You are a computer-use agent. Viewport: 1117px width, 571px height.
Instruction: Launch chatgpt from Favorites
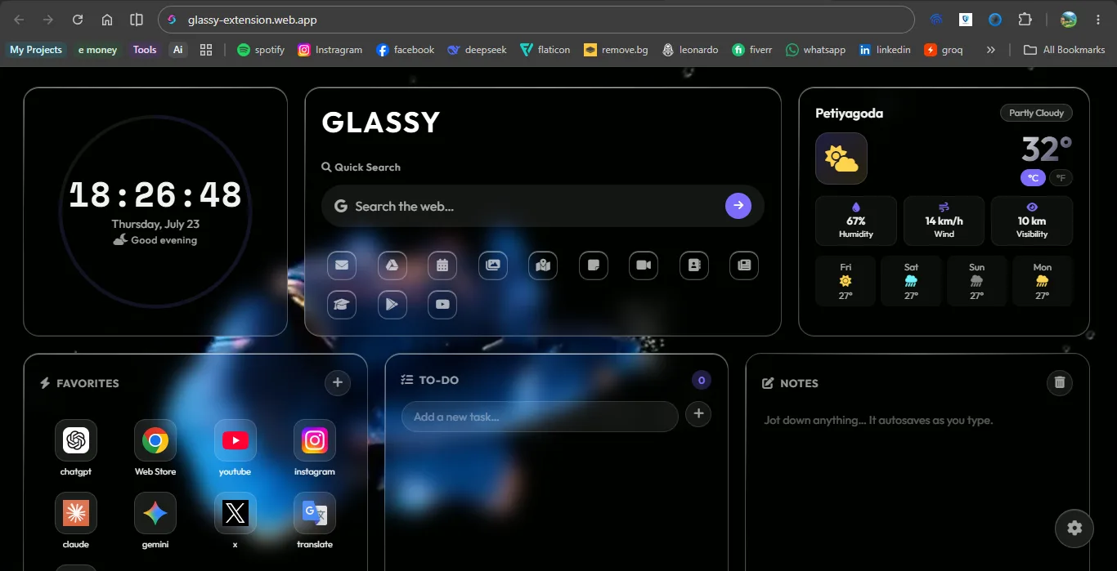tap(76, 448)
